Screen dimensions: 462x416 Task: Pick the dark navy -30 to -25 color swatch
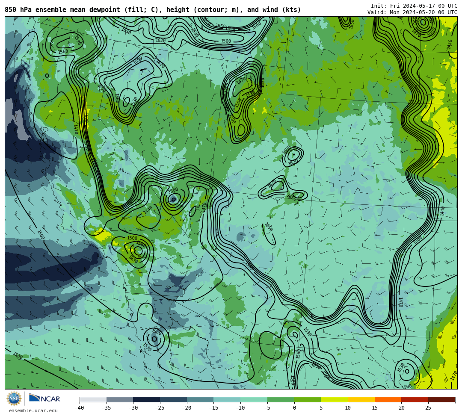tap(146, 399)
